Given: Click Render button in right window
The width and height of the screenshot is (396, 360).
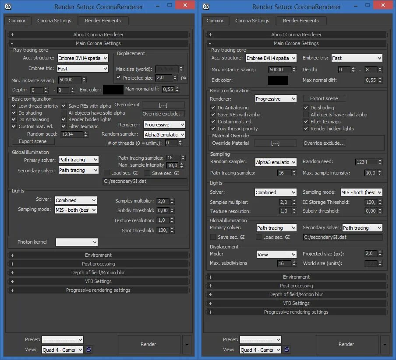Looking at the screenshot, I should [x=346, y=344].
